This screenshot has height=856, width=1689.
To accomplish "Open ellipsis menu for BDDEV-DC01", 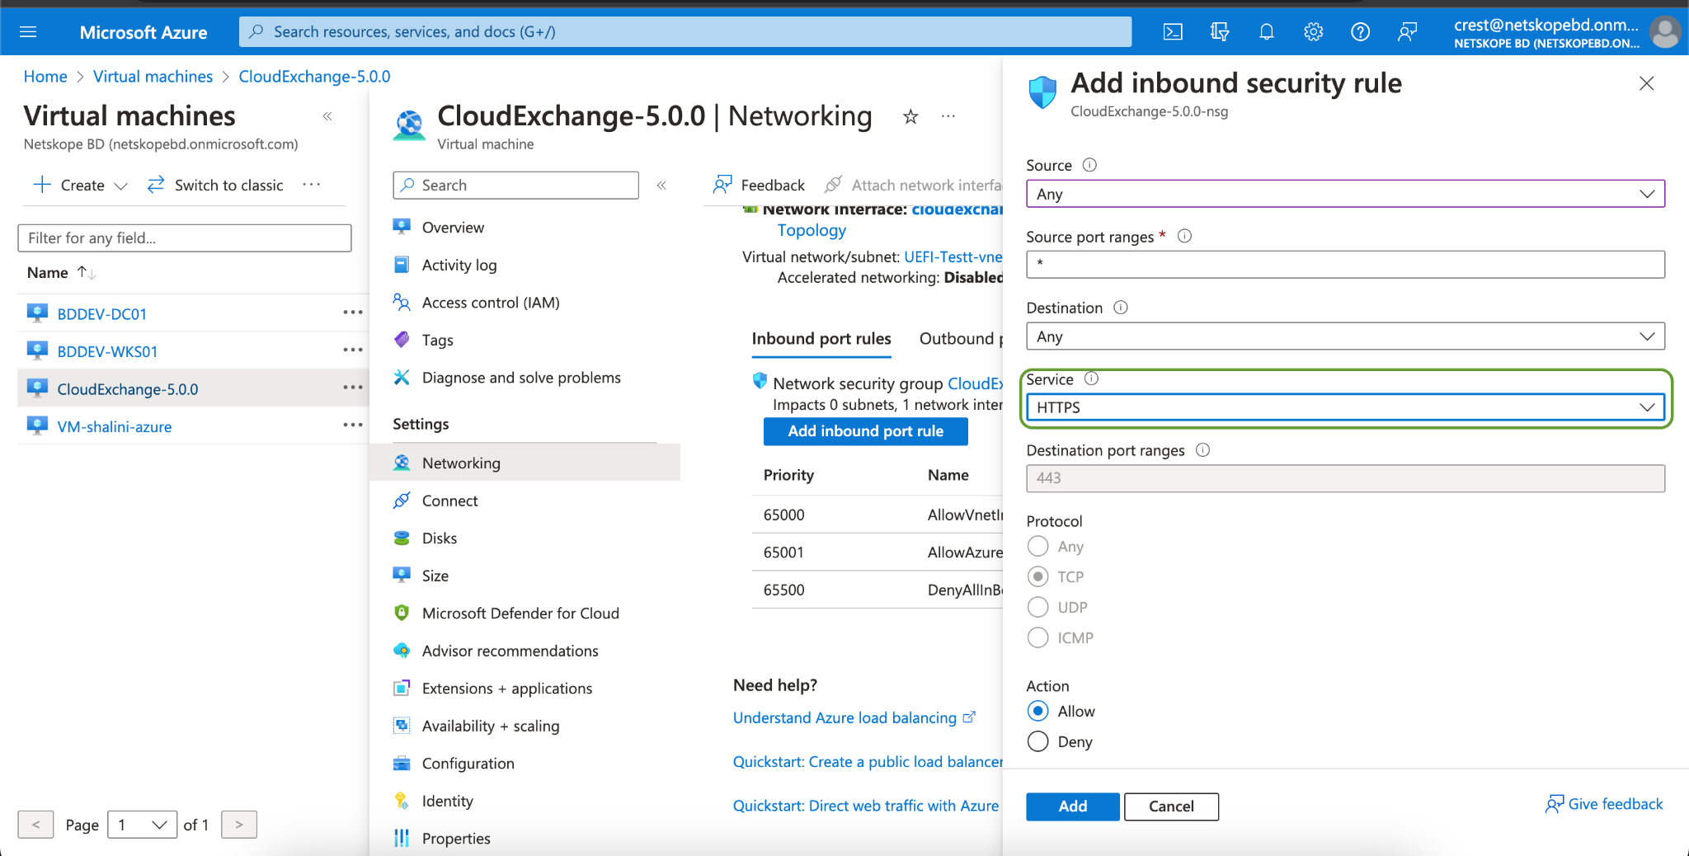I will click(353, 313).
